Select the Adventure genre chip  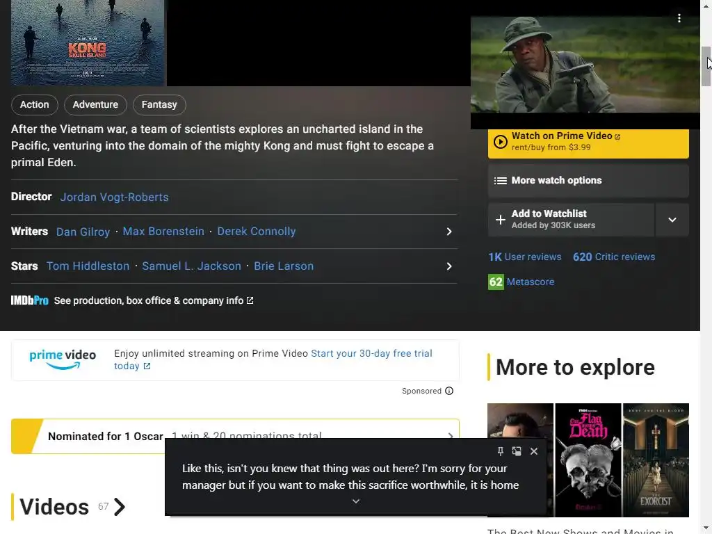click(95, 105)
